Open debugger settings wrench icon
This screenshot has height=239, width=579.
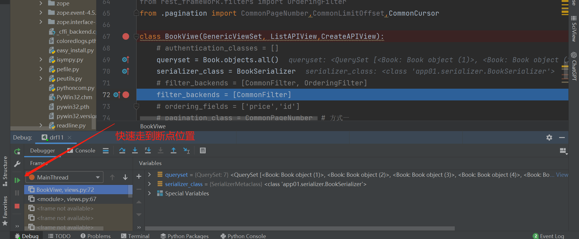17,164
